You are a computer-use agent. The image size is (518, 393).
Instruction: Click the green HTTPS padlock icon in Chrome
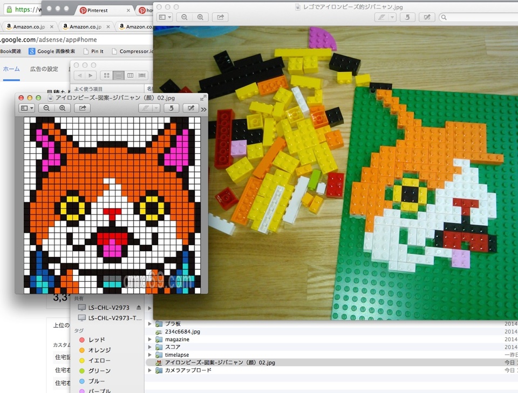pos(9,9)
